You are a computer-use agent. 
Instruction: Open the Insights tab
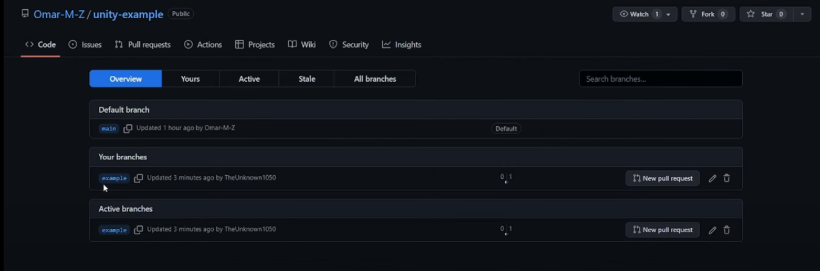coord(401,45)
